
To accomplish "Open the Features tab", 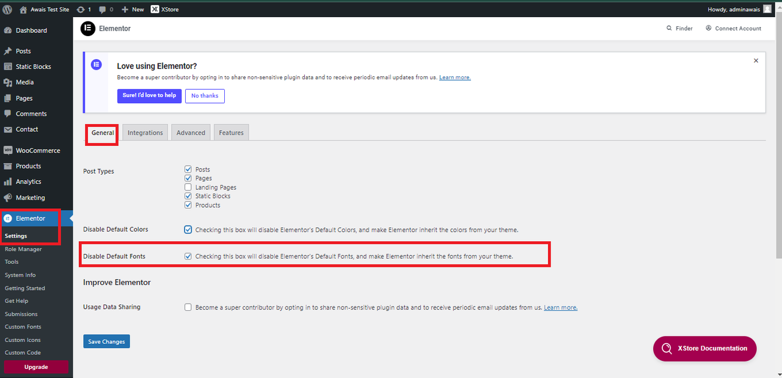I will (x=231, y=133).
